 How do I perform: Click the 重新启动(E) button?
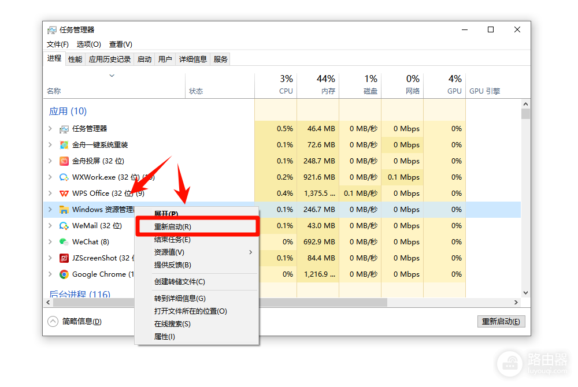(x=501, y=322)
